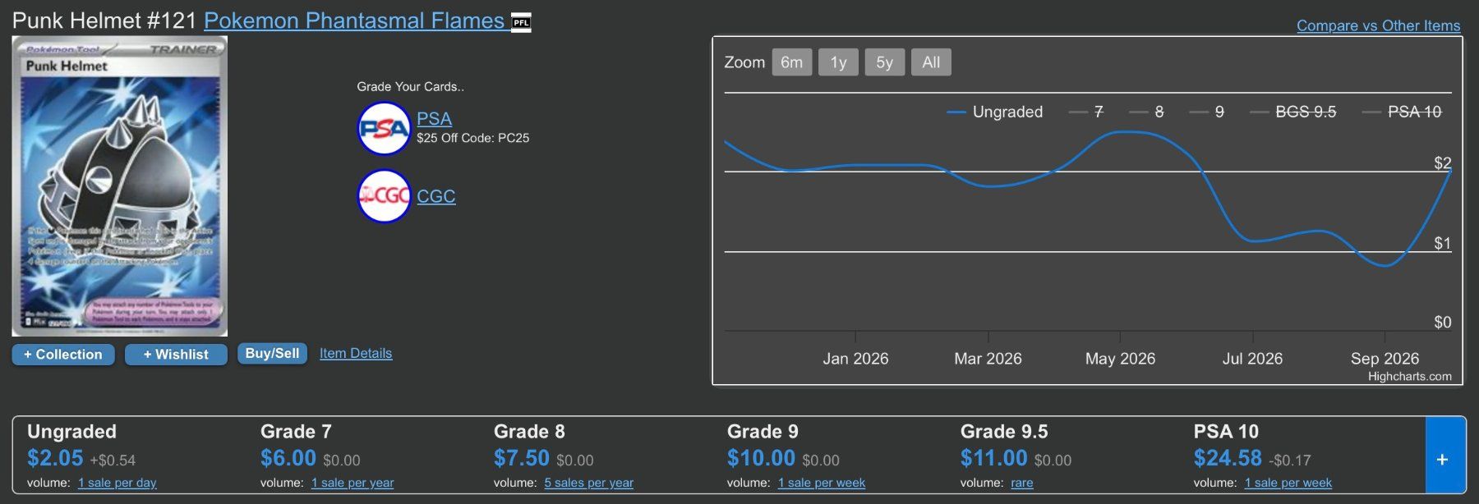The width and height of the screenshot is (1479, 504).
Task: Select the All zoom range
Action: tap(931, 62)
